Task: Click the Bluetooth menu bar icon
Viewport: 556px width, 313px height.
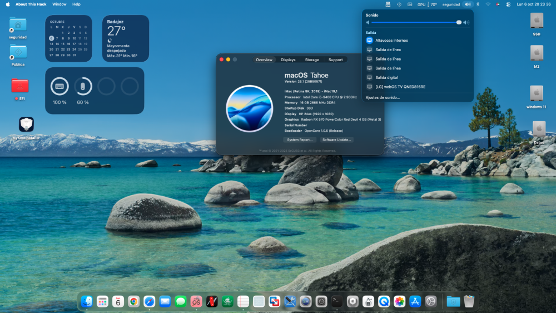Action: point(478,4)
